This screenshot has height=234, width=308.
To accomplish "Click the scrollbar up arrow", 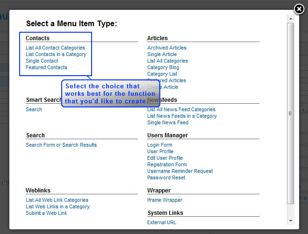I will pos(290,18).
